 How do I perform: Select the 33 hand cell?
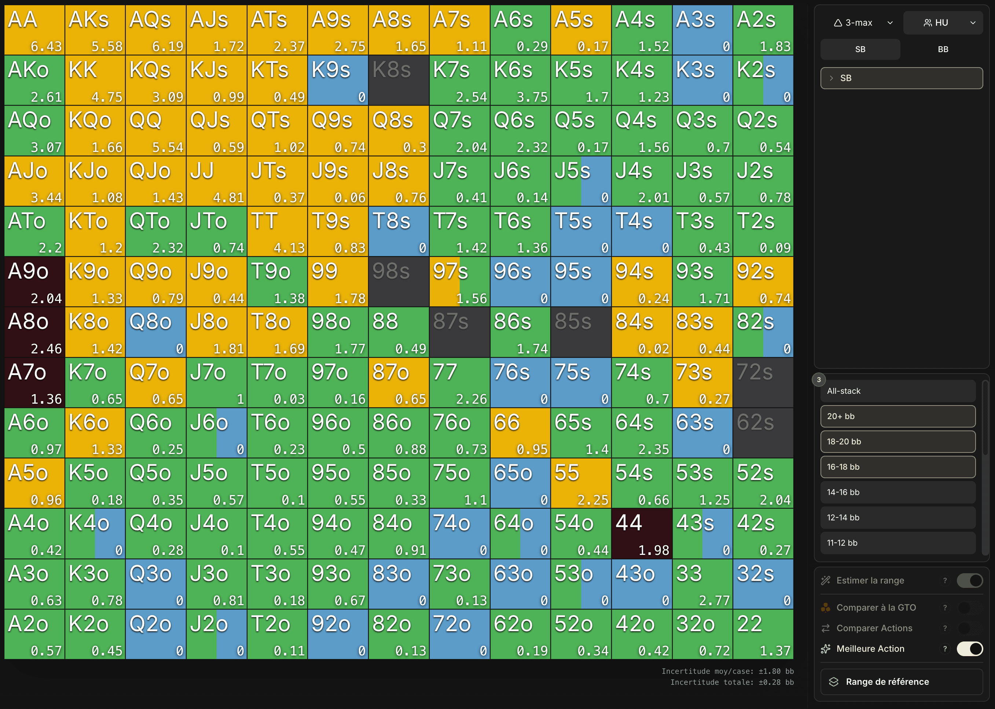[x=702, y=584]
